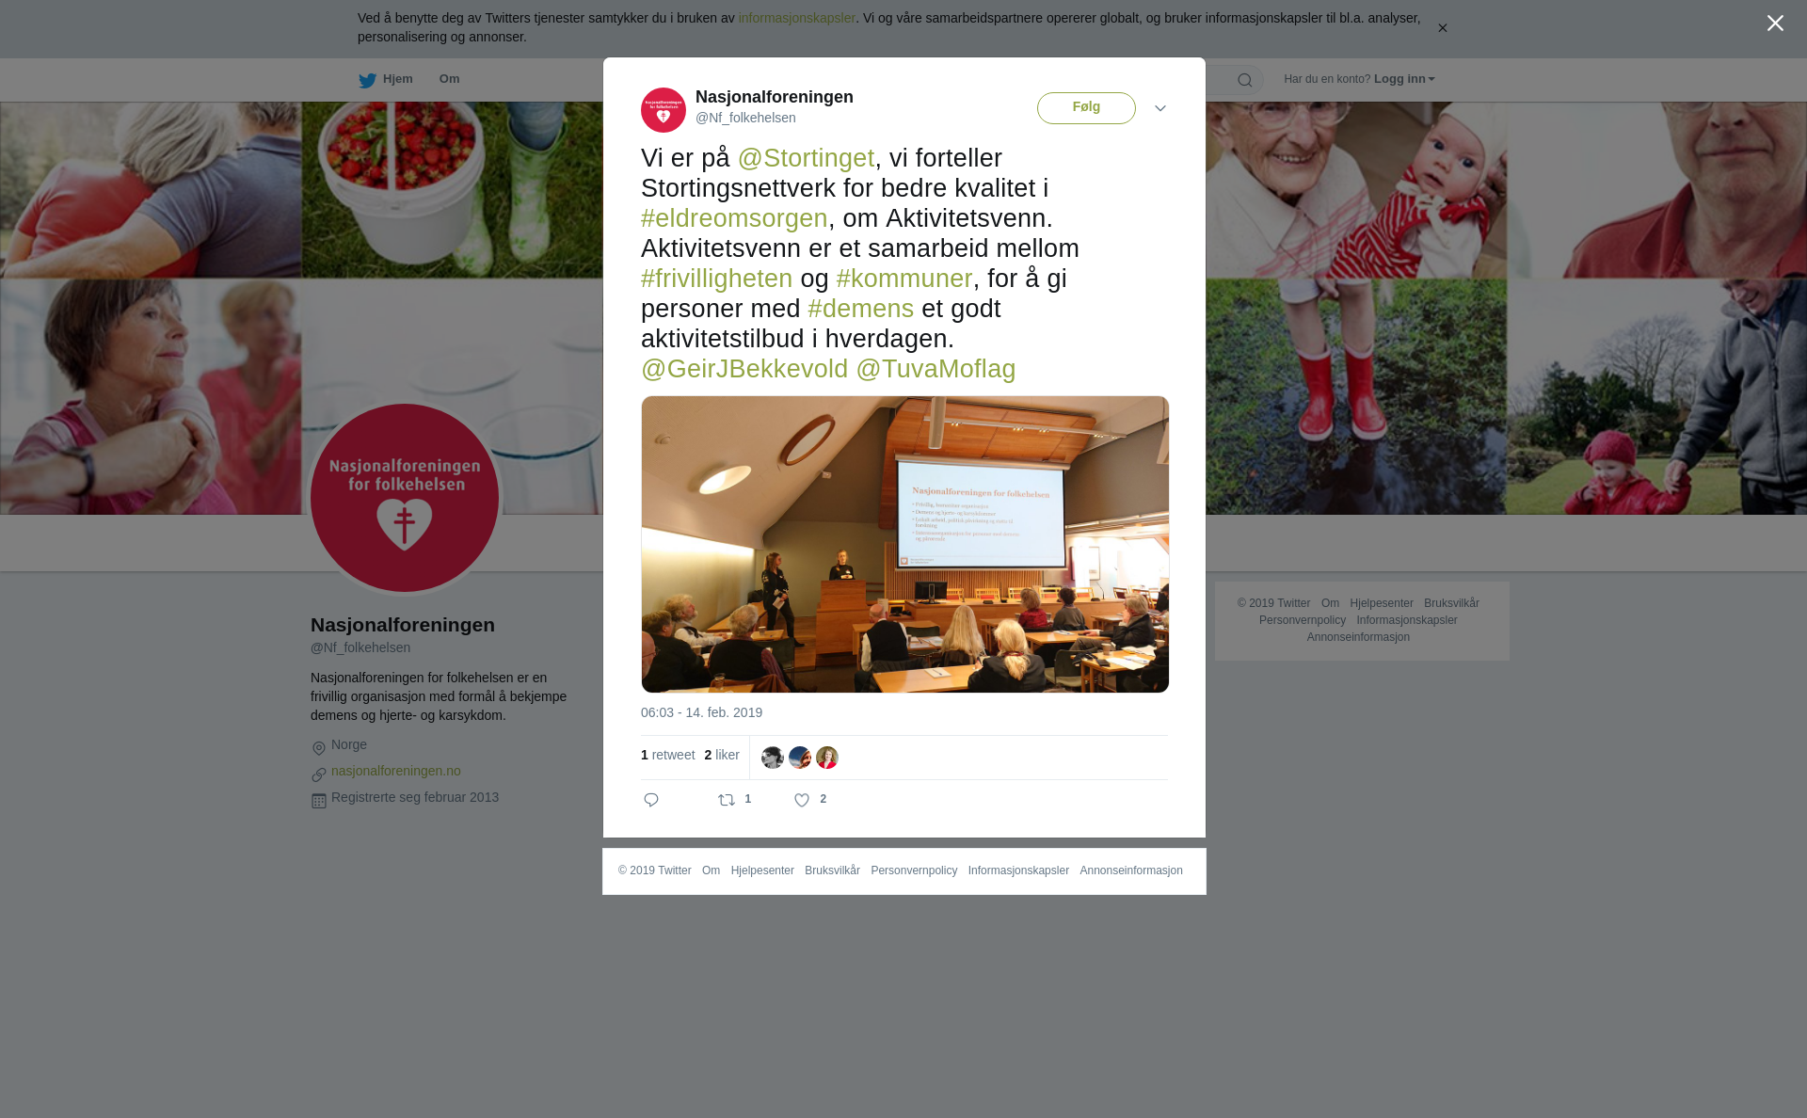
Task: Enlarge the tweet's presentation photo
Action: [x=905, y=544]
